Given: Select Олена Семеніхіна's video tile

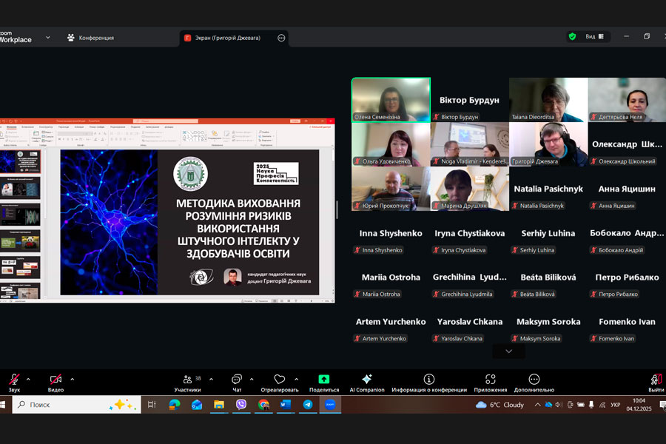Looking at the screenshot, I should coord(391,99).
